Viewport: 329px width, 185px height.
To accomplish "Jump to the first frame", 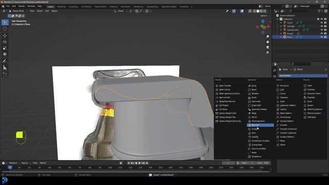I will click(x=129, y=163).
